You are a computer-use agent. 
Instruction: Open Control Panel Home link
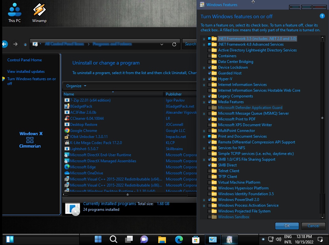pyautogui.click(x=25, y=60)
